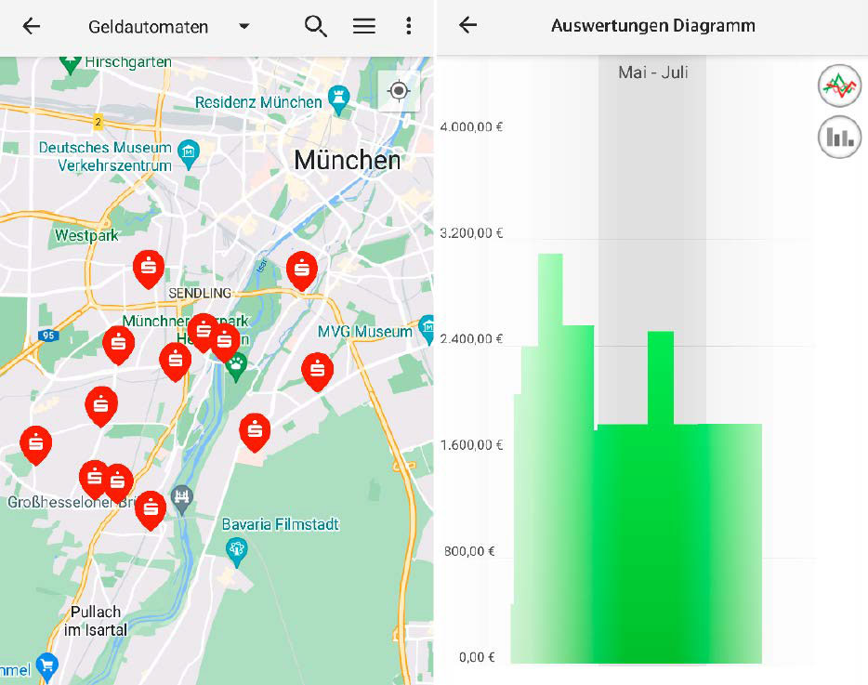This screenshot has height=685, width=868.
Task: Tap the MVG Museum marker icon
Action: pyautogui.click(x=427, y=329)
